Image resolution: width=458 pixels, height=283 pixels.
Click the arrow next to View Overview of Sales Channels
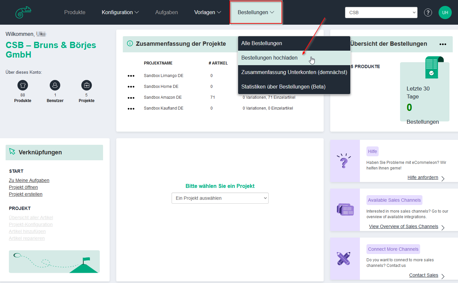pos(443,227)
